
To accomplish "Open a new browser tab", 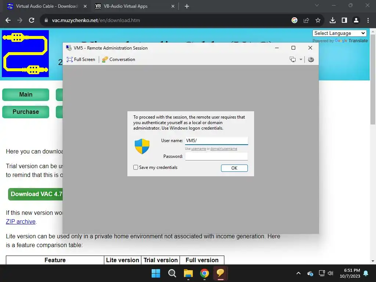I will coord(187,7).
